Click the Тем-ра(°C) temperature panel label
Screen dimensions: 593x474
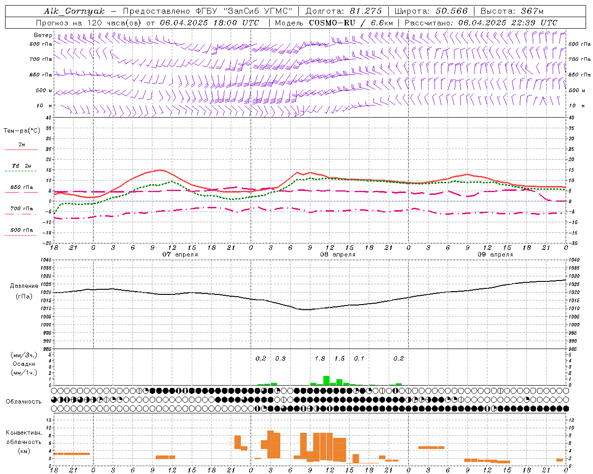point(22,131)
